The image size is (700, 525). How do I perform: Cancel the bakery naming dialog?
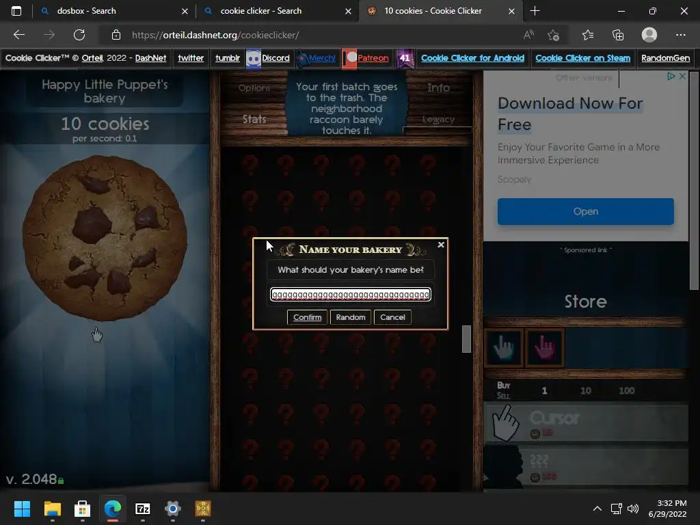[392, 317]
